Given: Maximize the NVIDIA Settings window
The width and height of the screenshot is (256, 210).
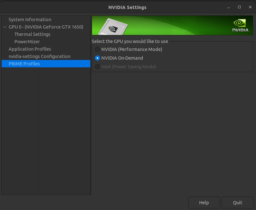Looking at the screenshot, I should click(x=239, y=7).
